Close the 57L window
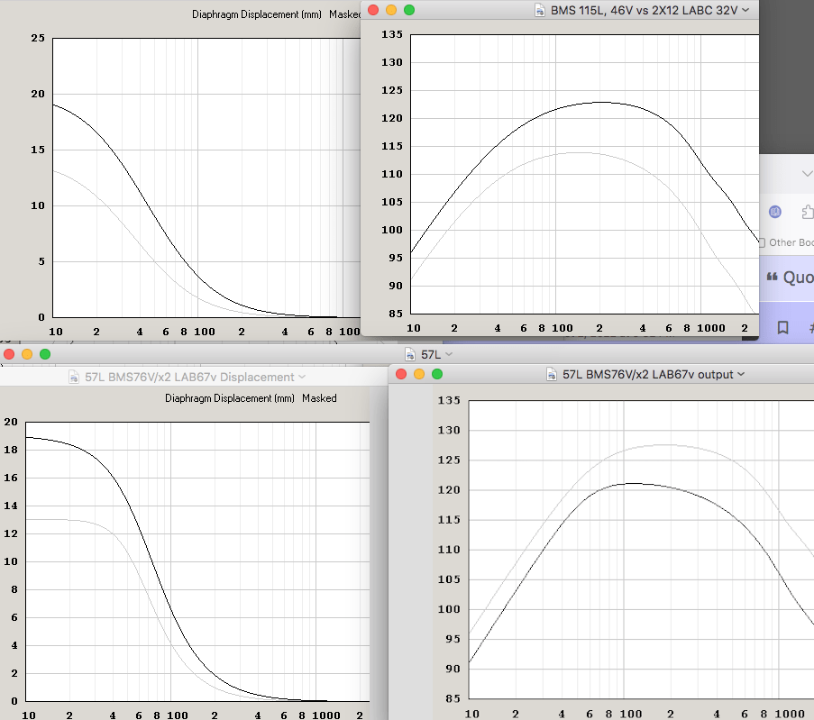 click(x=9, y=354)
